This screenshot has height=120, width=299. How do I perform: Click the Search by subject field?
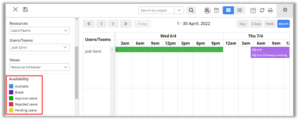pyautogui.click(x=157, y=10)
